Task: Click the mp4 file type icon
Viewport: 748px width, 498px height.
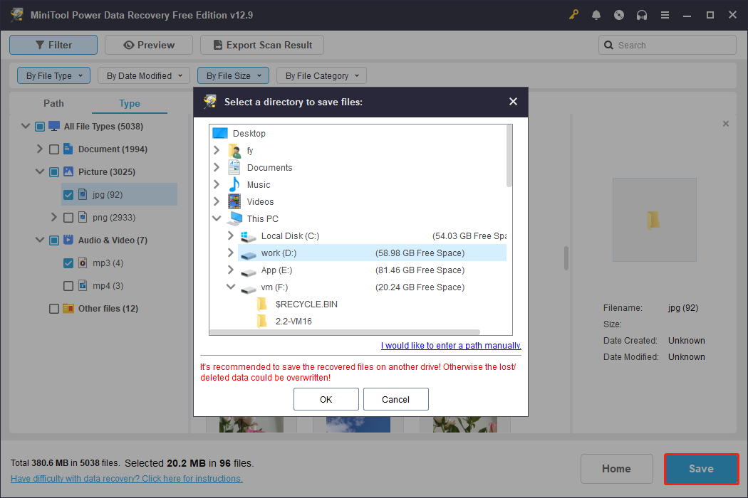Action: click(x=83, y=285)
